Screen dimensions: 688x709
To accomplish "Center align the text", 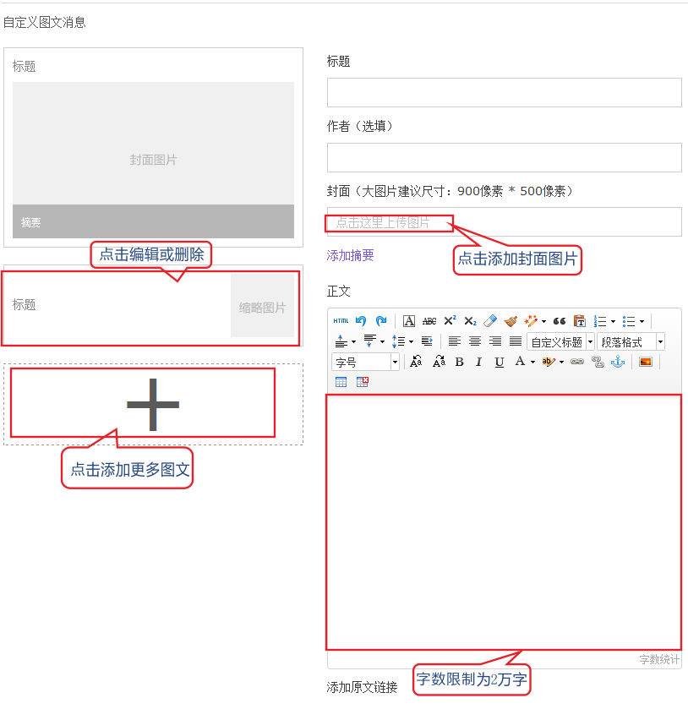I will (x=475, y=341).
